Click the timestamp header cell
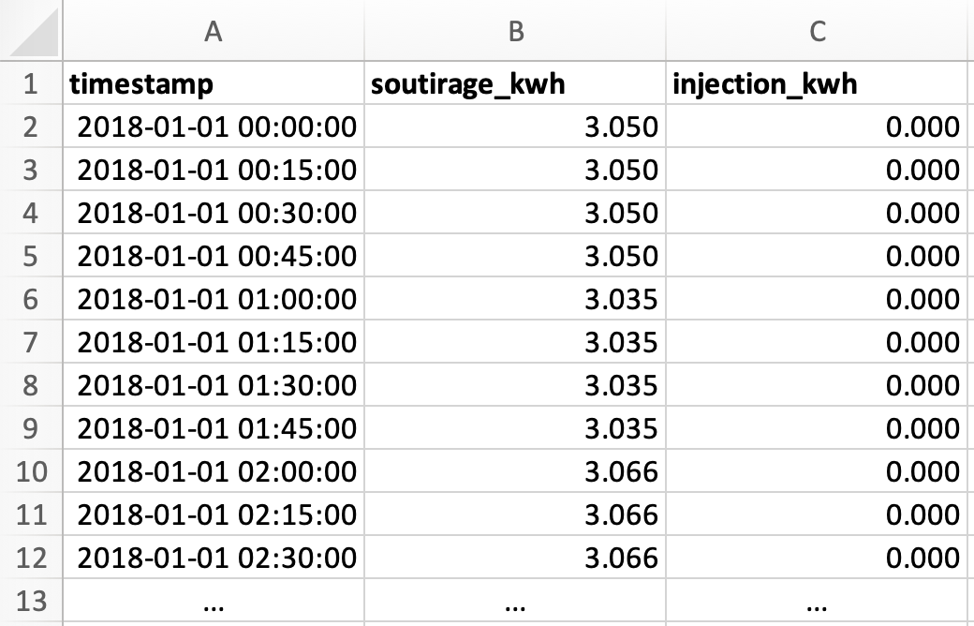The width and height of the screenshot is (974, 626). (x=214, y=83)
